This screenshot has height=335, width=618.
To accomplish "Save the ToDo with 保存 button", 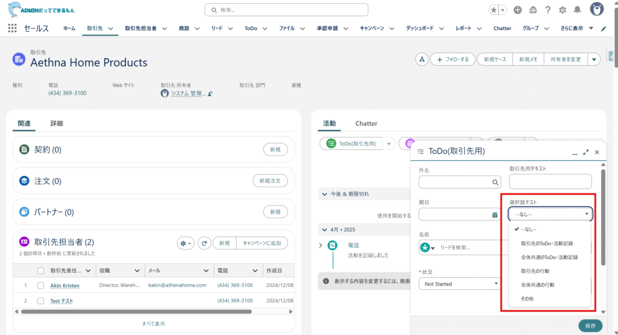I will (x=590, y=325).
